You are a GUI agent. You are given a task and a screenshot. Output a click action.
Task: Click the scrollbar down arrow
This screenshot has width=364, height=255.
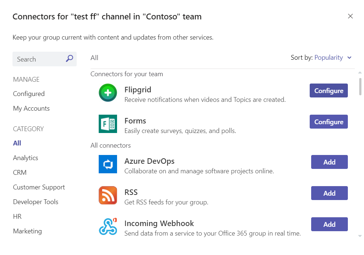pos(360,236)
